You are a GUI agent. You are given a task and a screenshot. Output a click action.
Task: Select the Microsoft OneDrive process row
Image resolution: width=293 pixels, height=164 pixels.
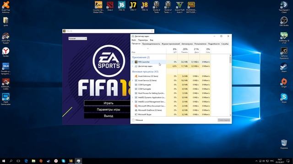171,110
